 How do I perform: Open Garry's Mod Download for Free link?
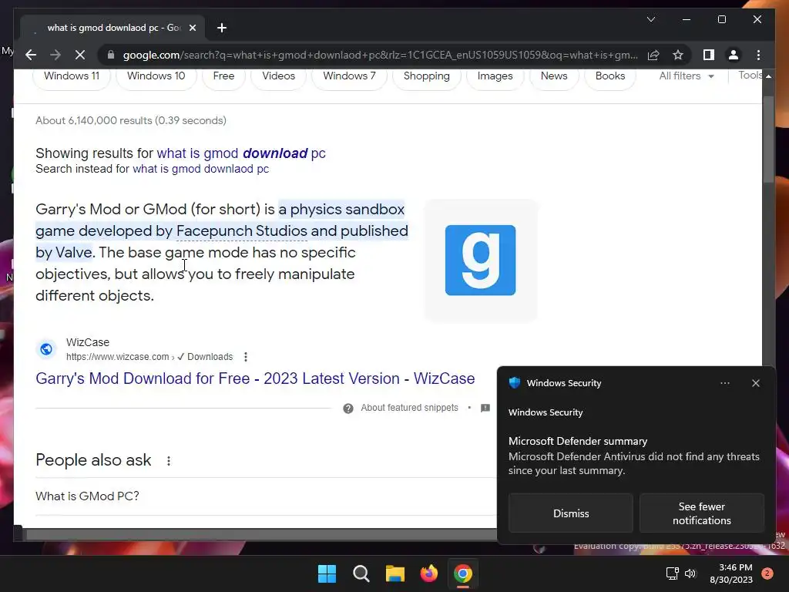pos(255,378)
